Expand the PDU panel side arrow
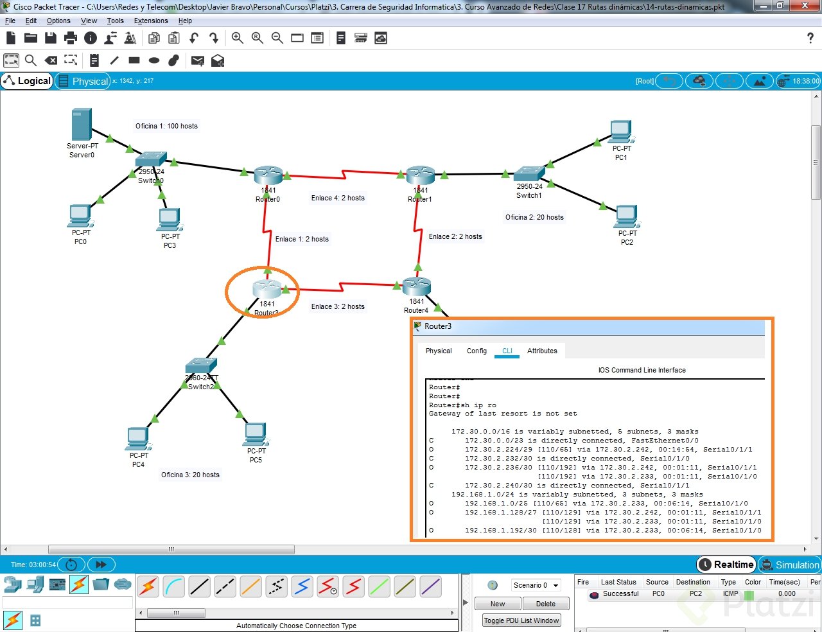The image size is (822, 632). [x=466, y=602]
